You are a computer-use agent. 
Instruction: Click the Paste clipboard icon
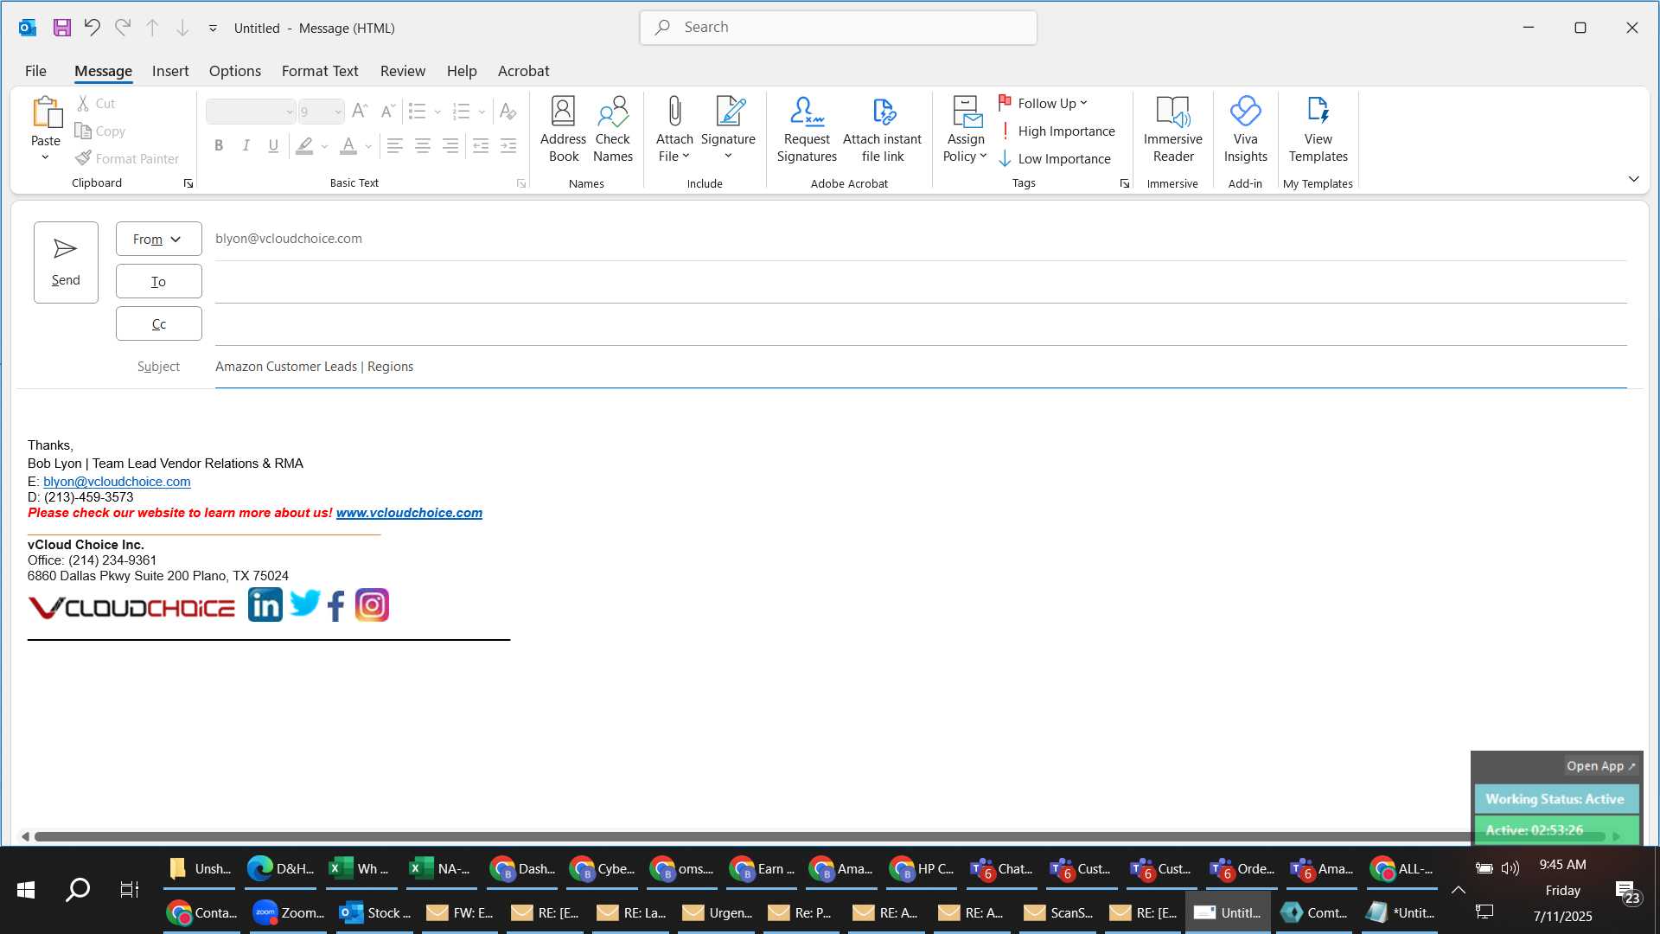(x=46, y=113)
